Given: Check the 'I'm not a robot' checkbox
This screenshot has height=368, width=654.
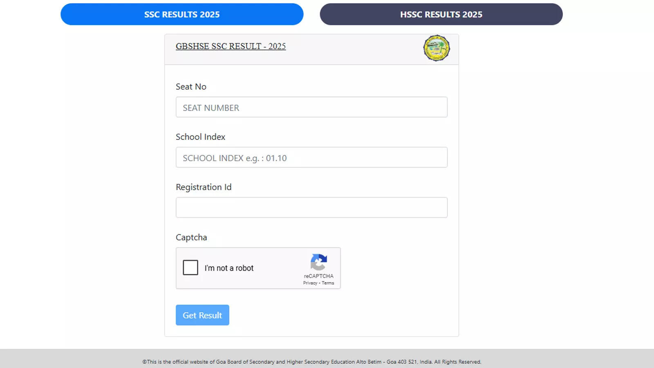Looking at the screenshot, I should point(190,268).
